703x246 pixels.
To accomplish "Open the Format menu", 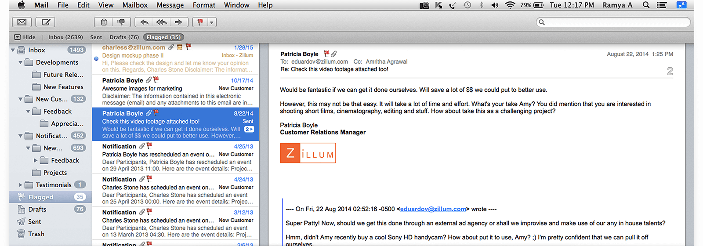I will (x=204, y=5).
